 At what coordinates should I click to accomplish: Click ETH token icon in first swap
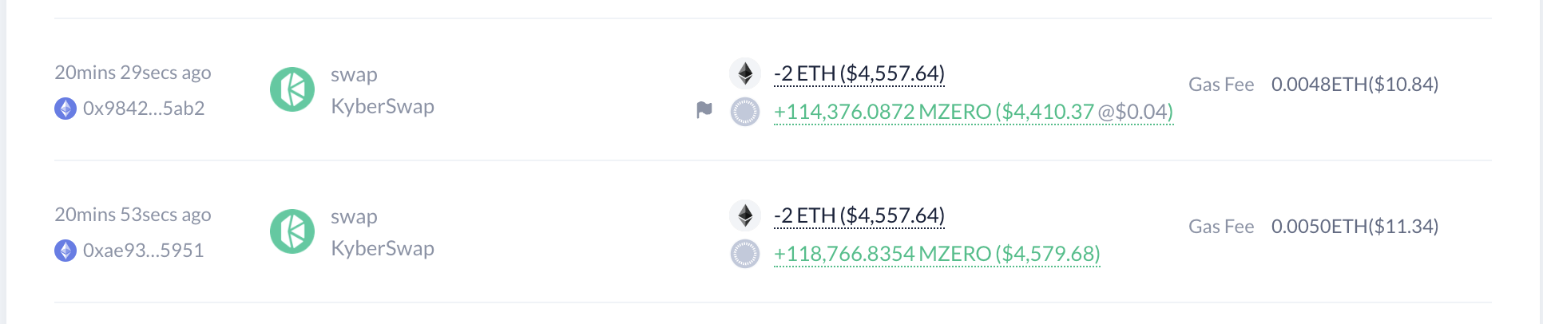pos(745,73)
